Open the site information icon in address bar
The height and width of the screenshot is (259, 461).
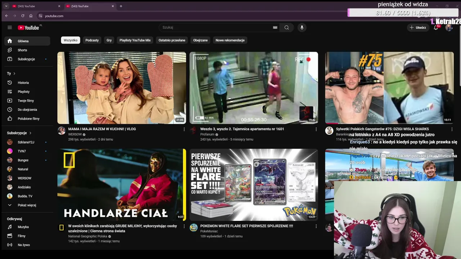click(40, 16)
